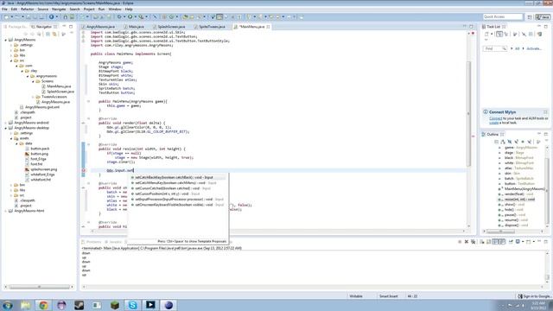Expand the AngryMasons-android project

[6, 123]
